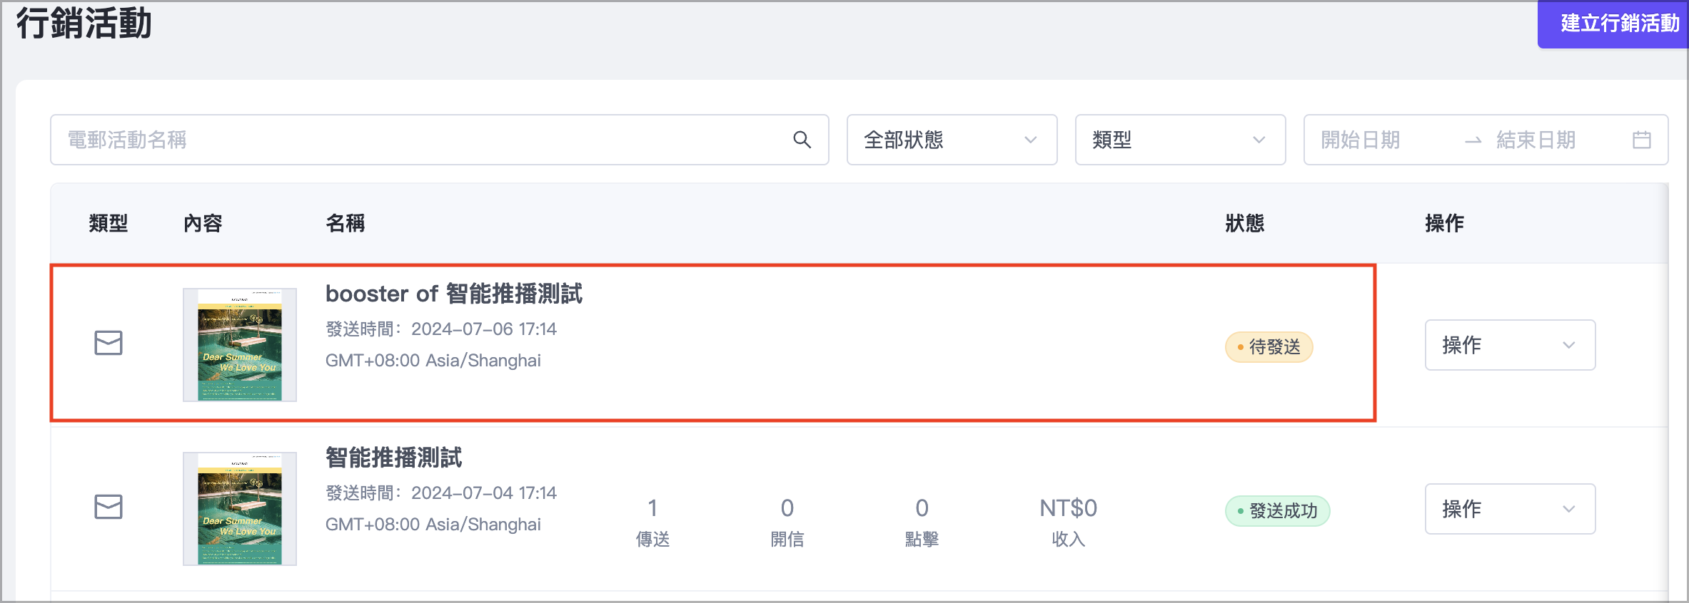Screen dimensions: 1689x603
Task: Expand 操作 dropdown for 智能推播測試 campaign
Action: click(1509, 509)
